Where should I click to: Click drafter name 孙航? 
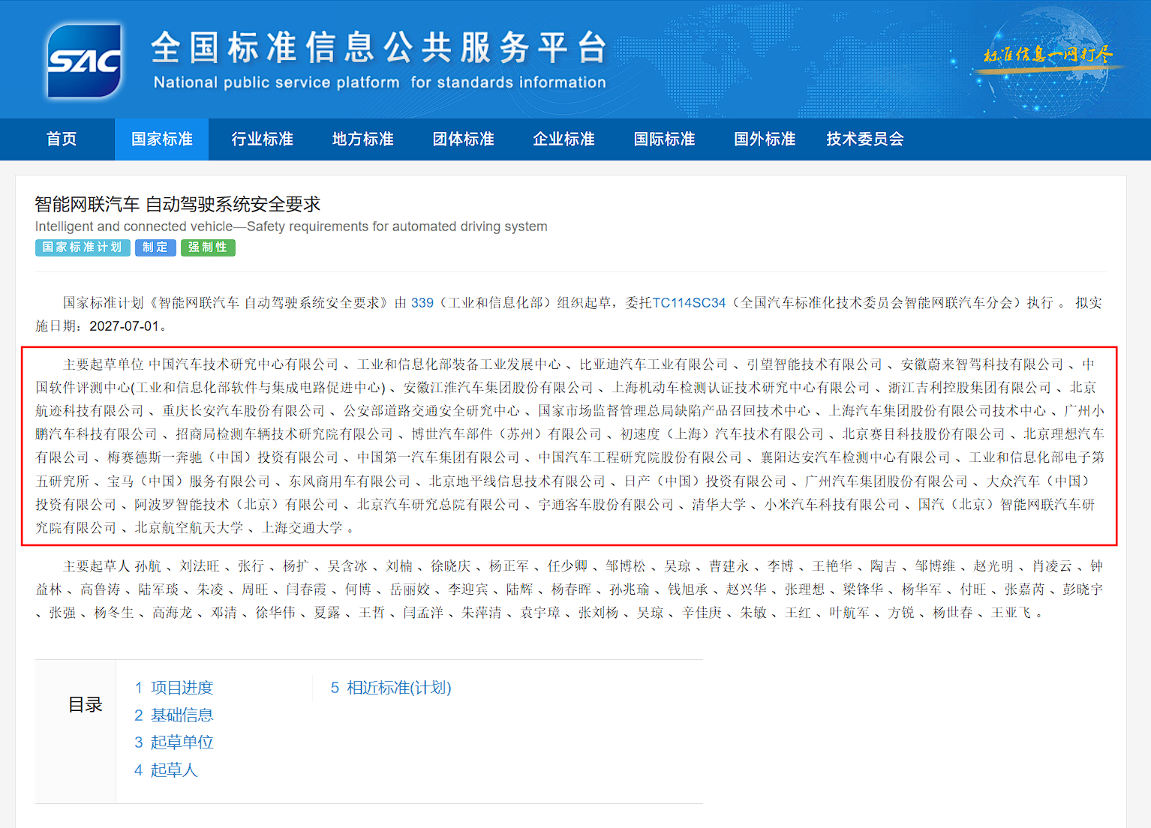(x=148, y=566)
